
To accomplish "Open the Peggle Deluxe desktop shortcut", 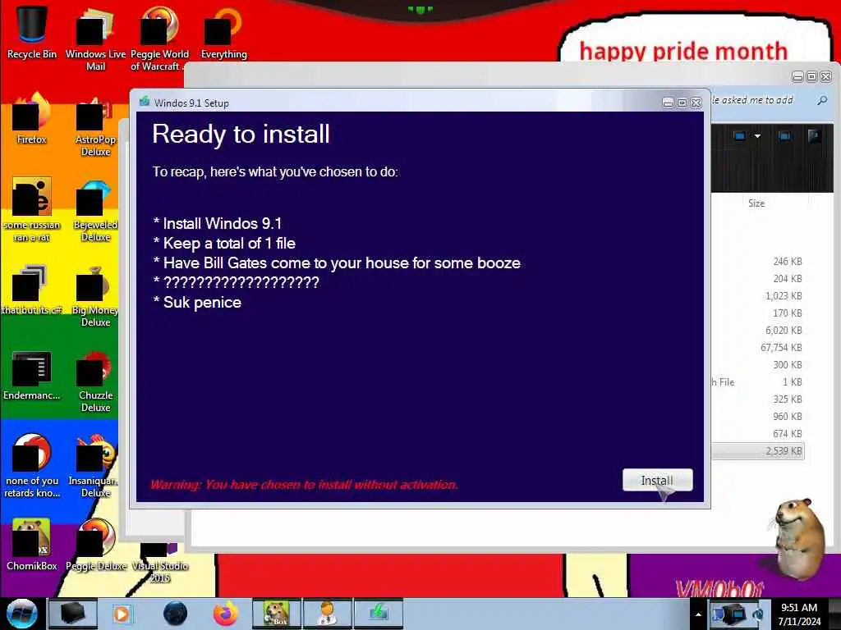I will coord(95,545).
